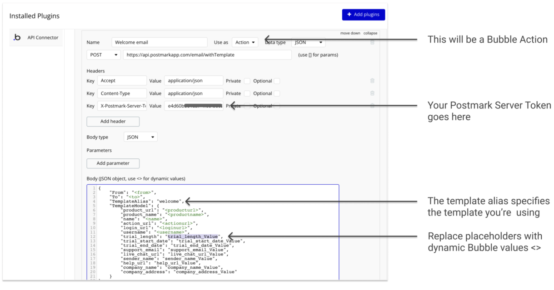
Task: Click the Name field showing Welcome email
Action: click(160, 42)
